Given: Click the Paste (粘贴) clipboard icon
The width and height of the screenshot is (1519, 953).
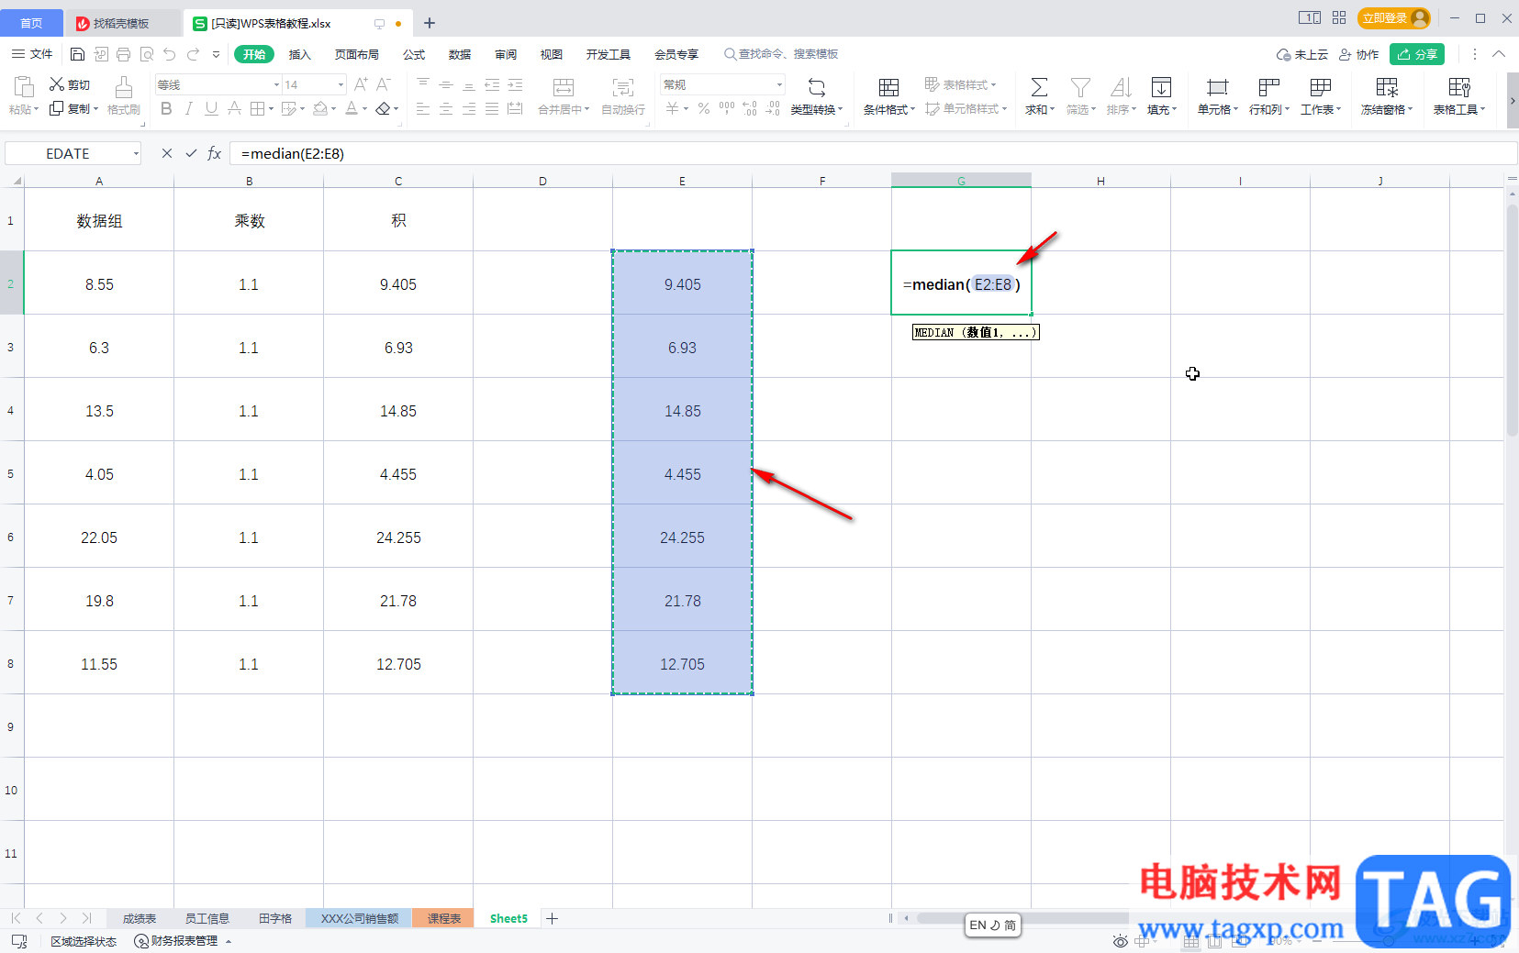Looking at the screenshot, I should pos(24,87).
